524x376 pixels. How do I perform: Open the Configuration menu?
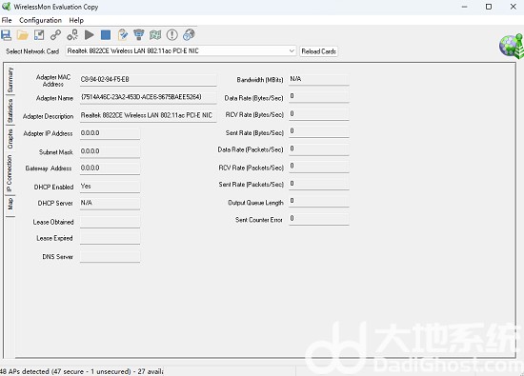click(x=40, y=20)
